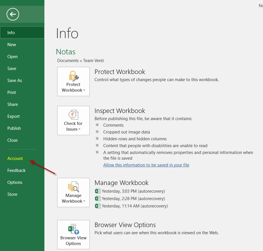Select the Feedback item
The height and width of the screenshot is (251, 263).
click(x=22, y=170)
